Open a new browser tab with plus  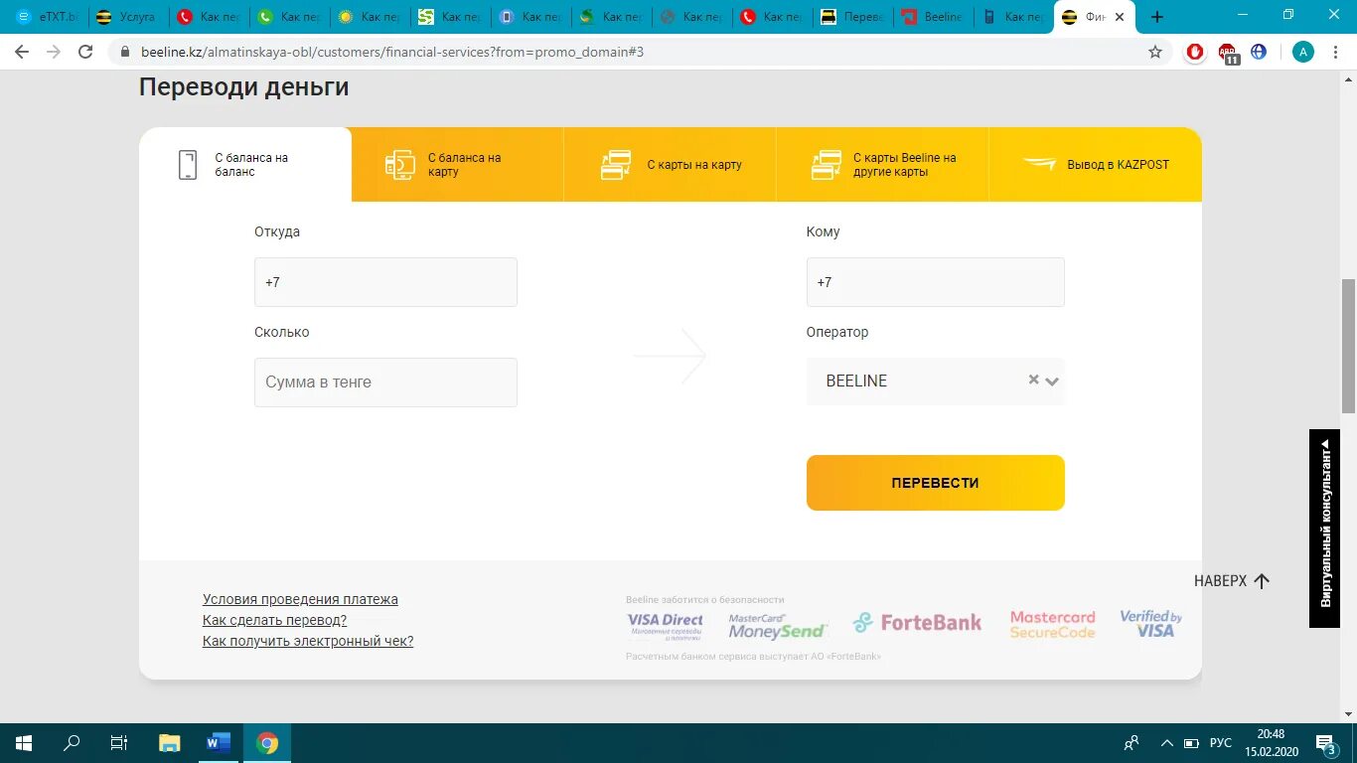(x=1156, y=17)
